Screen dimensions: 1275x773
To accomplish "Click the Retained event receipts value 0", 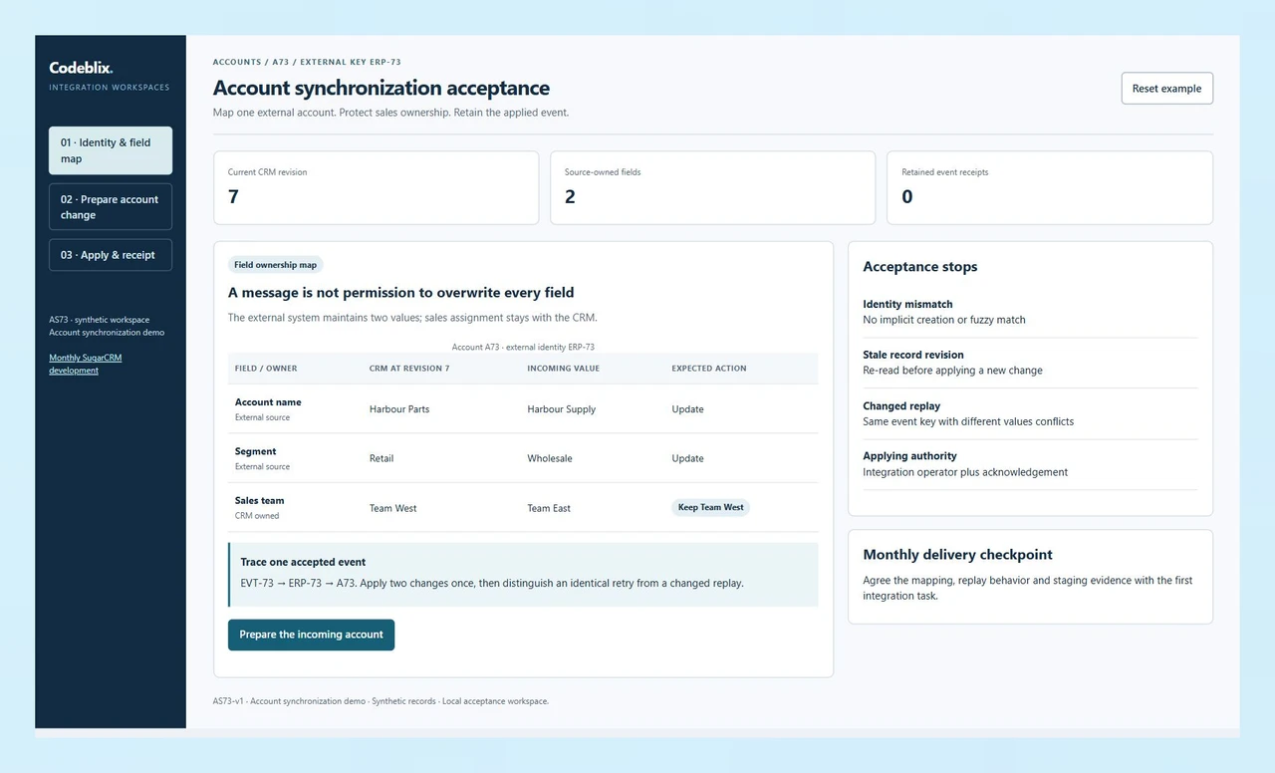I will click(907, 196).
